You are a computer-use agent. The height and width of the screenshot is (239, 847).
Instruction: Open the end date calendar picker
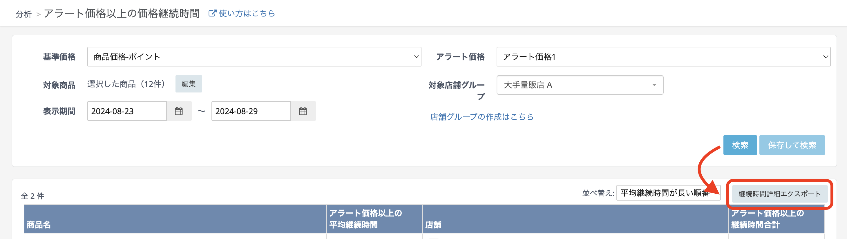click(x=303, y=111)
